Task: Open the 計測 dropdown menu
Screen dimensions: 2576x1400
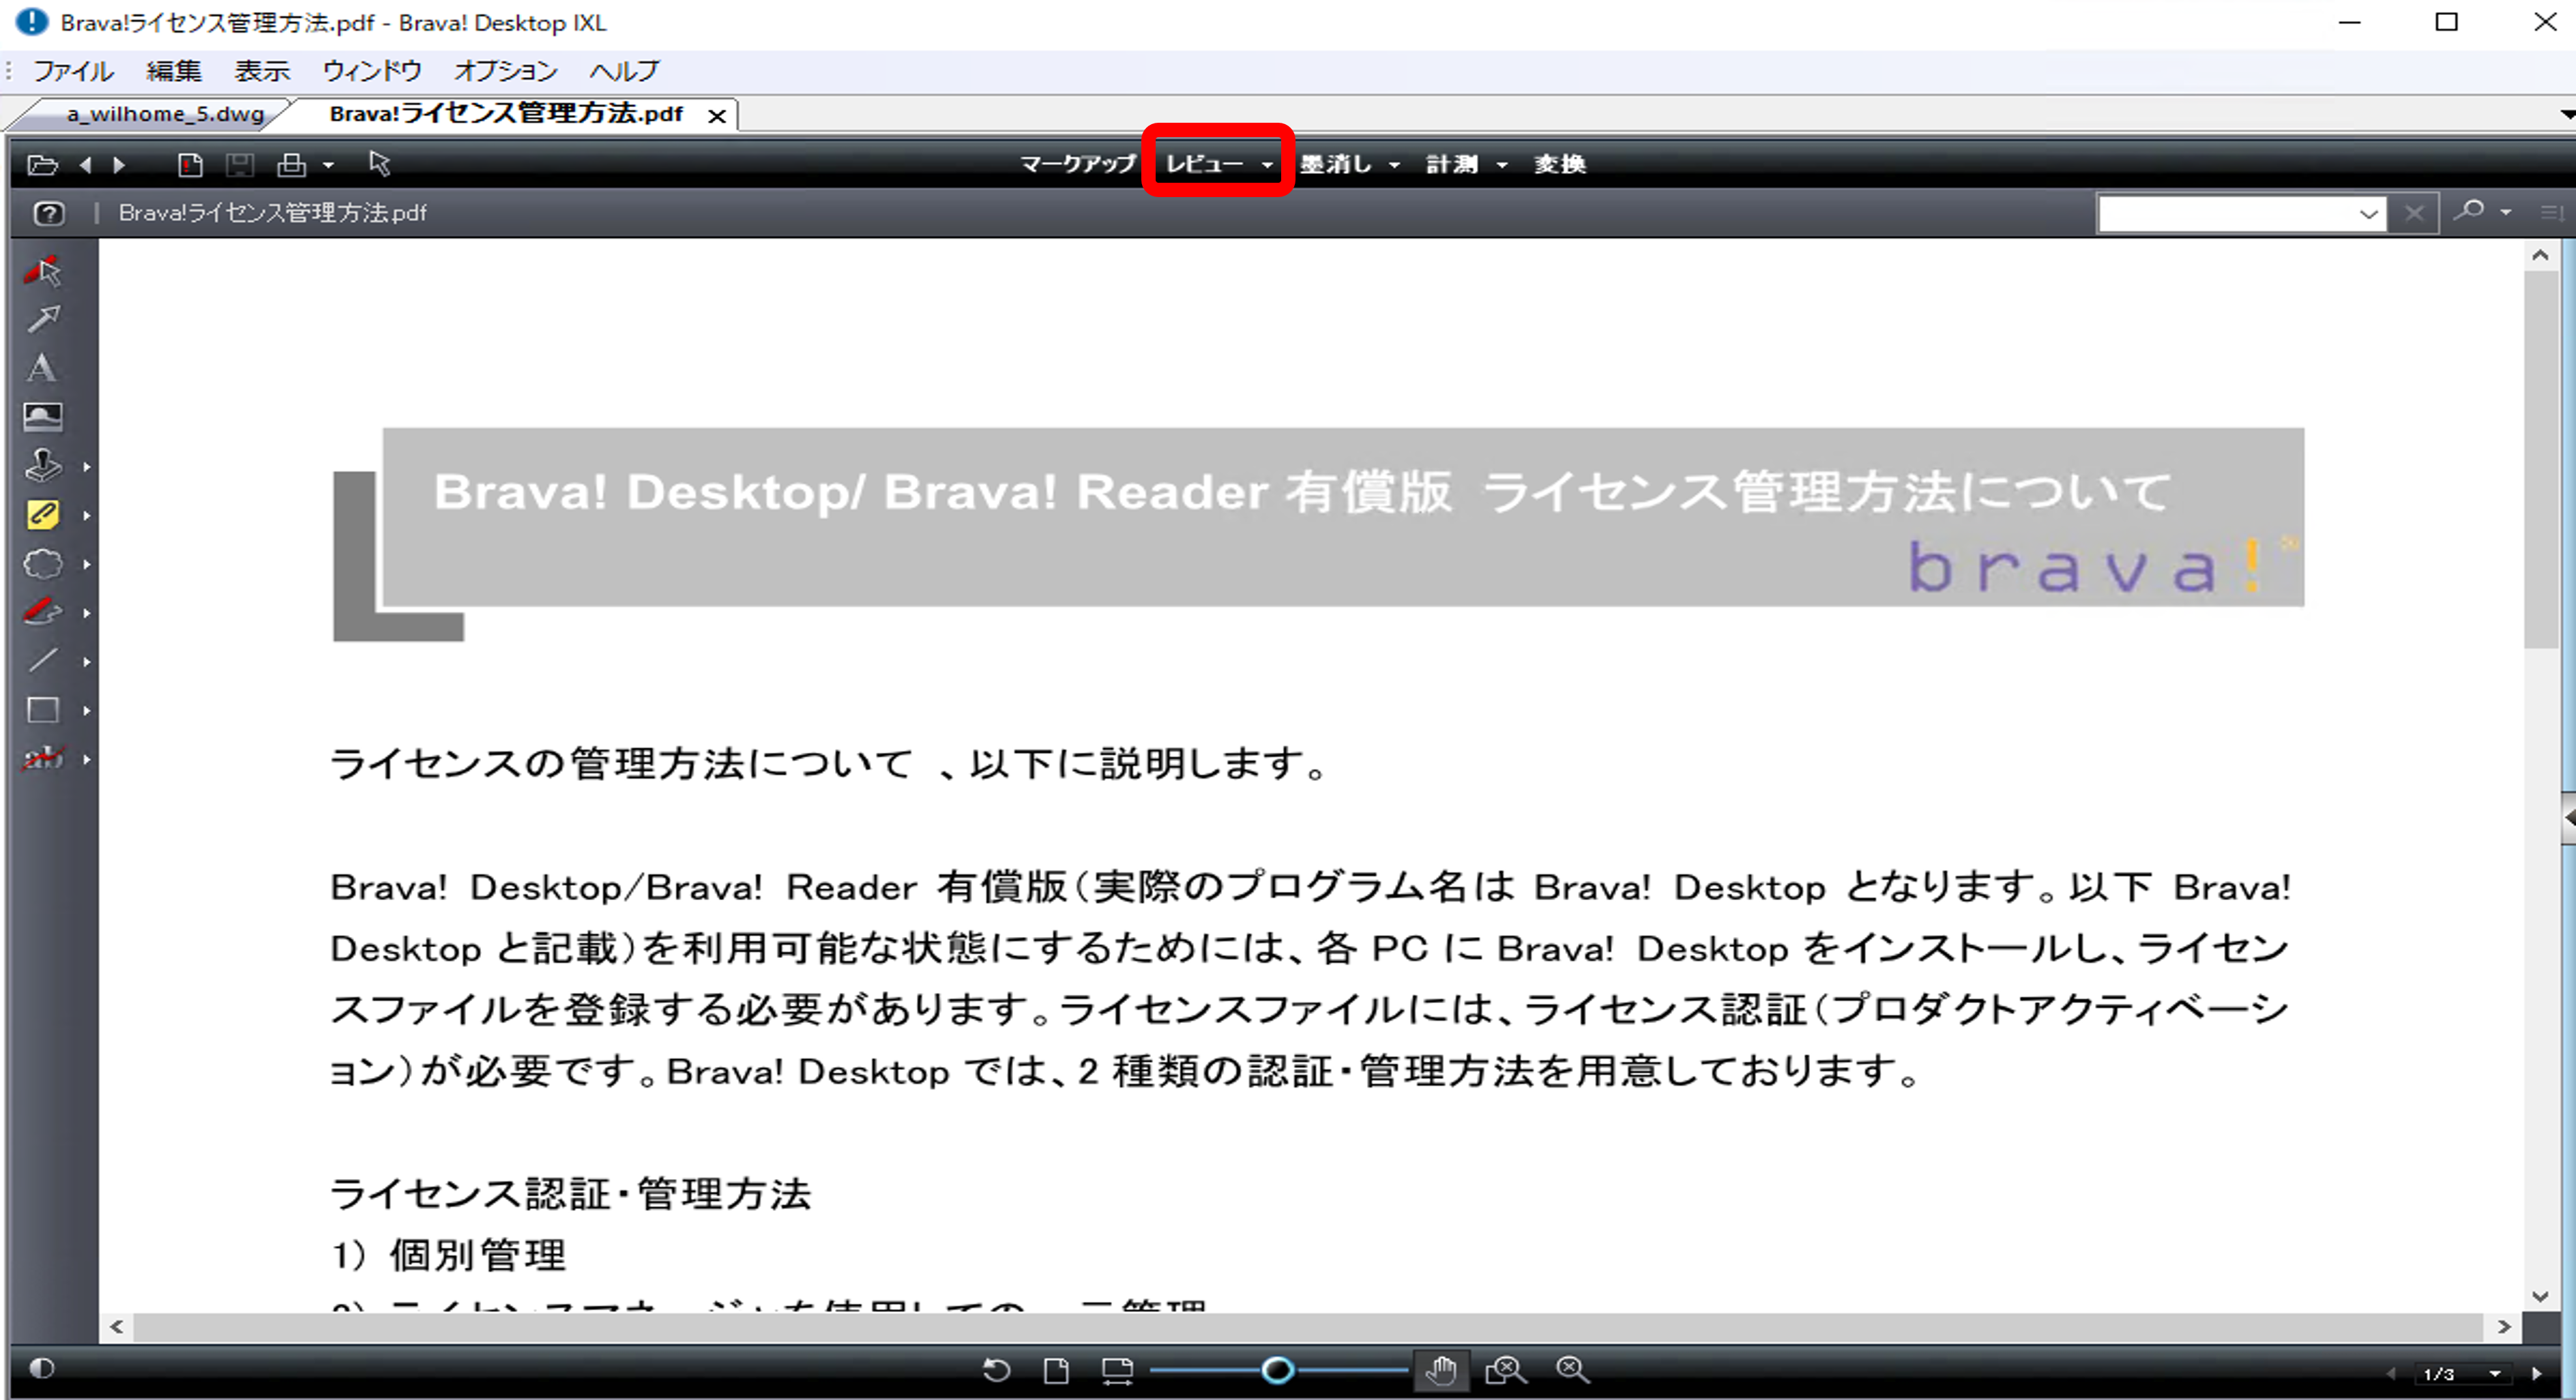Action: [1466, 164]
